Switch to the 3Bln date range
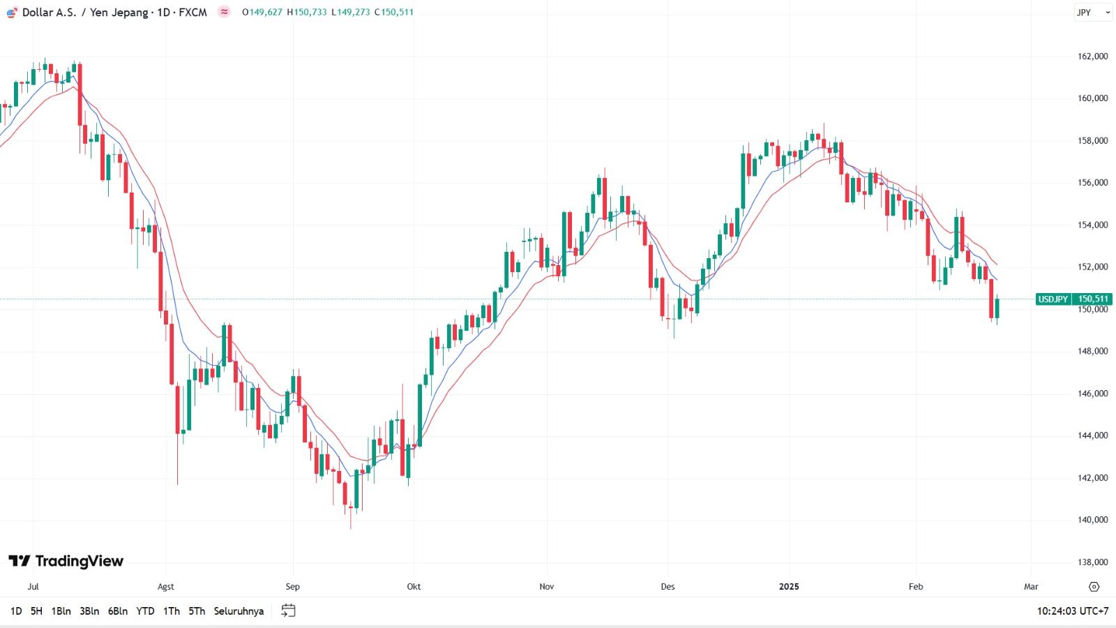The width and height of the screenshot is (1116, 628). coord(89,611)
